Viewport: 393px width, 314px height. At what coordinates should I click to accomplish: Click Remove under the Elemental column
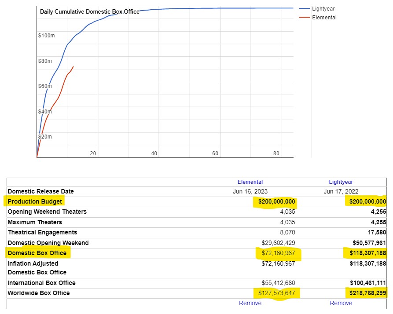[x=250, y=303]
